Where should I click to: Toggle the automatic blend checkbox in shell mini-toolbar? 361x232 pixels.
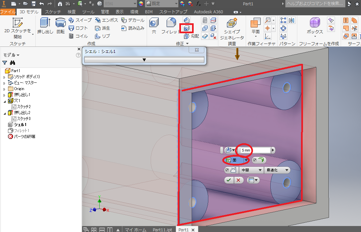(255, 160)
